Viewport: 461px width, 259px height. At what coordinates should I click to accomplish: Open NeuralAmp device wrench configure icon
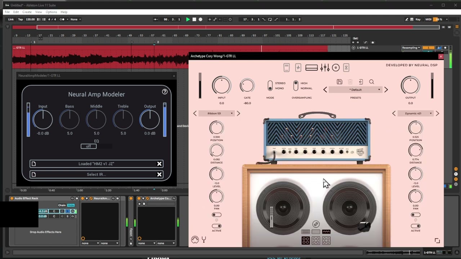pos(91,198)
